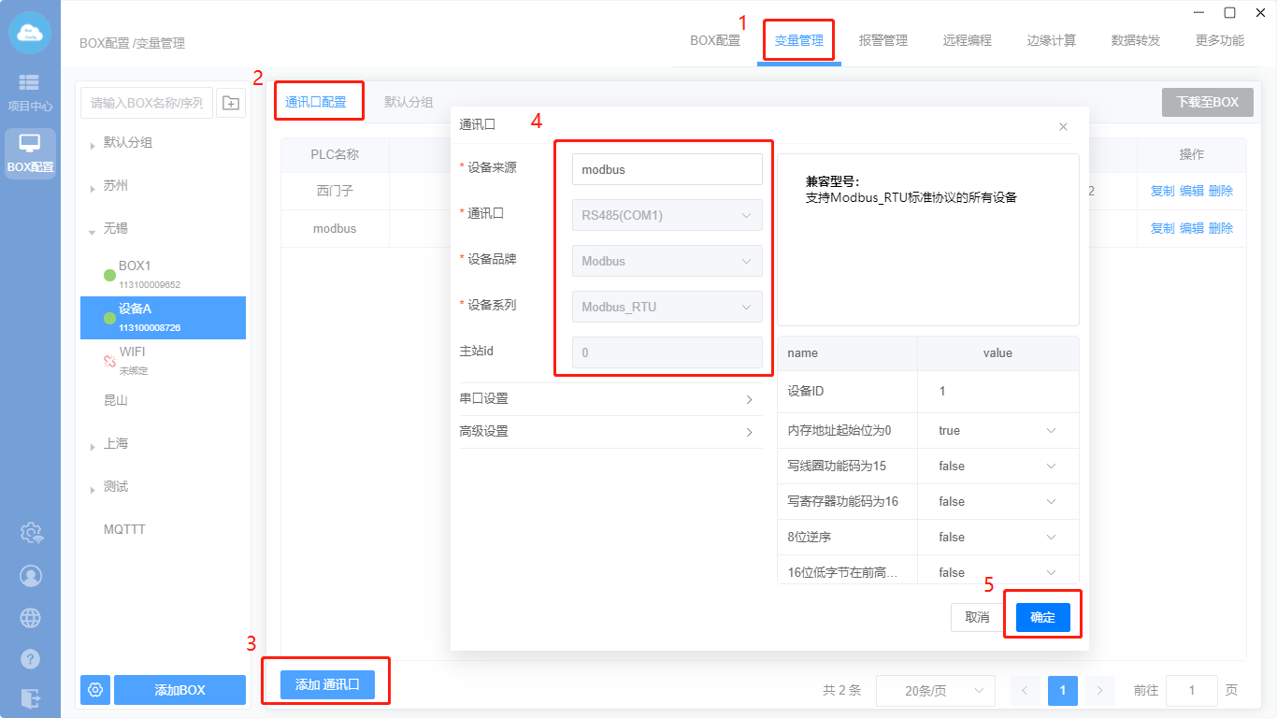Click the globe language icon
The image size is (1277, 718).
pyautogui.click(x=31, y=617)
